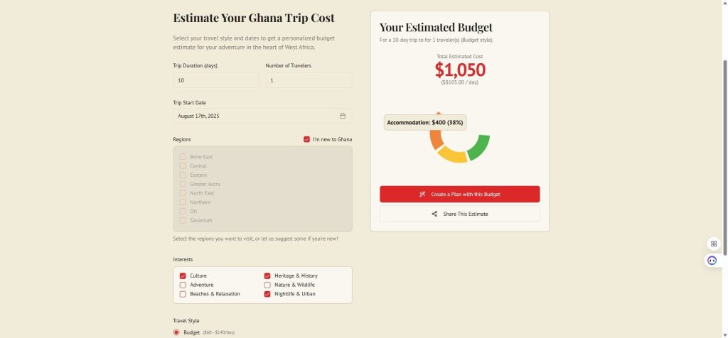Click the yellow donut chart segment
The height and width of the screenshot is (338, 728).
(x=452, y=155)
